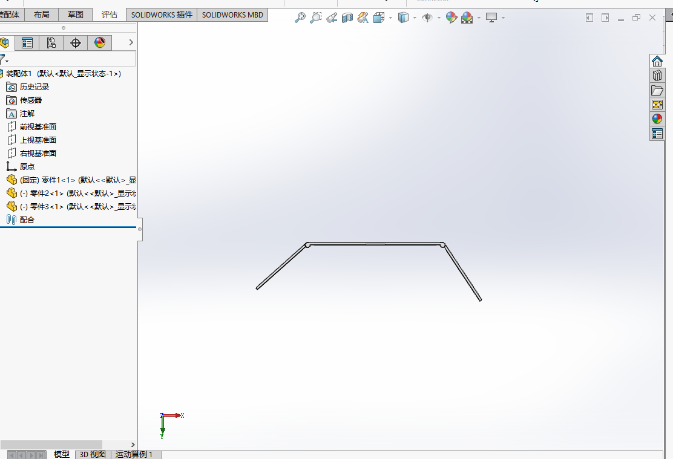Select the Previous View icon
The height and width of the screenshot is (459, 673).
(x=331, y=18)
